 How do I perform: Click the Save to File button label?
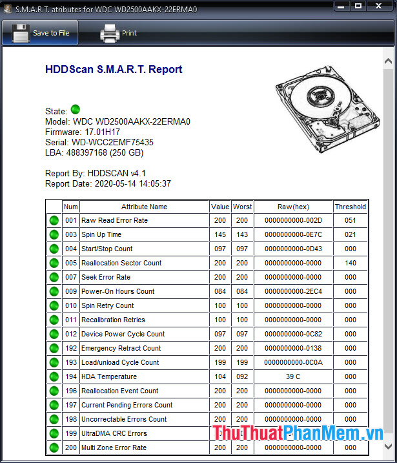pos(51,33)
